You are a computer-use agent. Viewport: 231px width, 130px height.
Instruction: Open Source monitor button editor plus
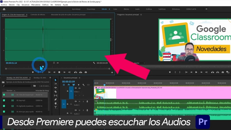coord(112,73)
